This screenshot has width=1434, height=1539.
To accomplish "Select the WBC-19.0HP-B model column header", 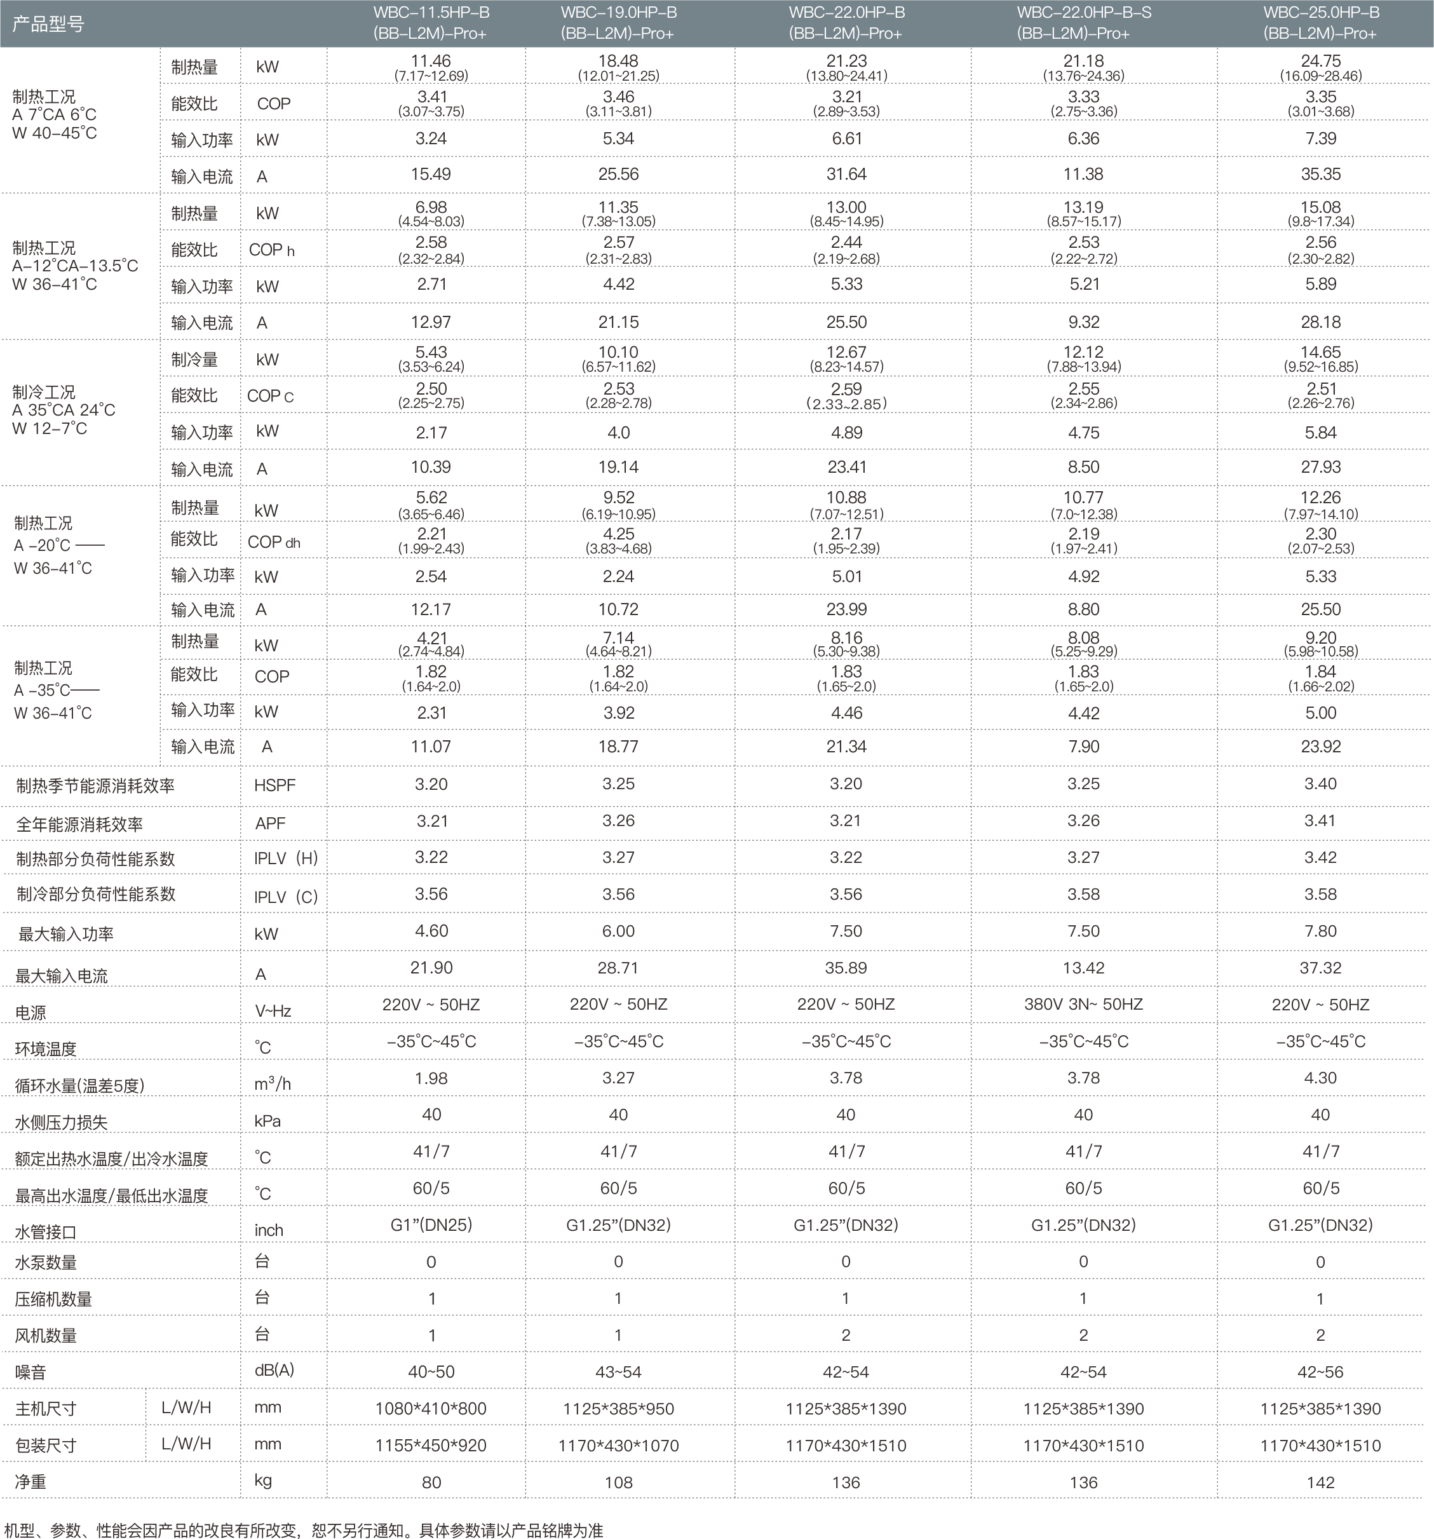I will (x=618, y=24).
